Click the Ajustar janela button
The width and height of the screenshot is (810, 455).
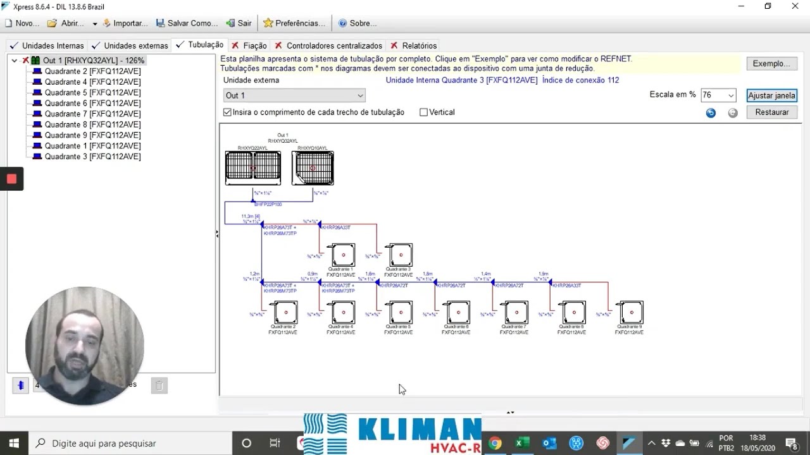pyautogui.click(x=771, y=95)
